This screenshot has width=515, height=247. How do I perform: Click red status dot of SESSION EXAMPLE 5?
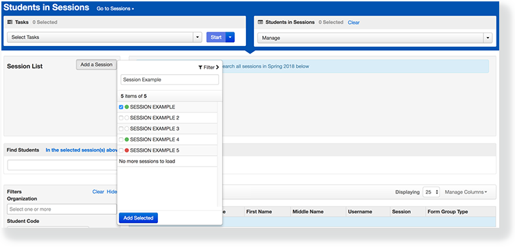(127, 150)
